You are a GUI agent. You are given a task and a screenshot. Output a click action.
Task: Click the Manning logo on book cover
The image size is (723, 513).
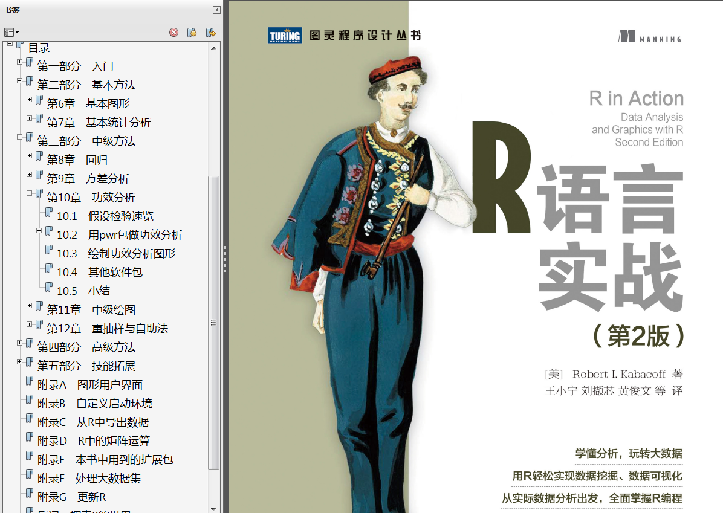pos(650,37)
